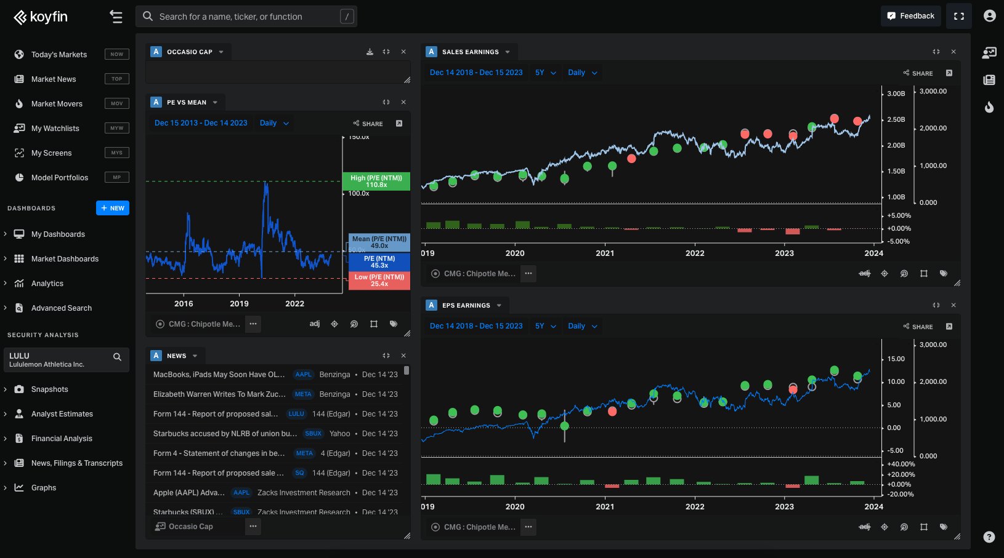This screenshot has height=558, width=1004.
Task: Click PE VS MEAN date range
Action: tap(201, 123)
